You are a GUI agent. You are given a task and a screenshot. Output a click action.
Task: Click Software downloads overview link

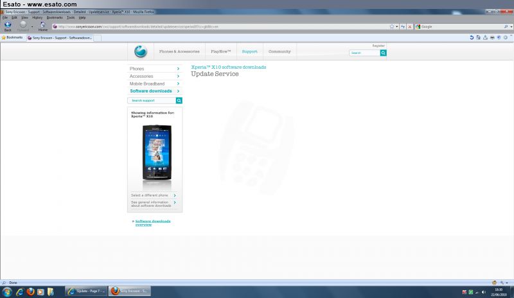[x=153, y=223]
